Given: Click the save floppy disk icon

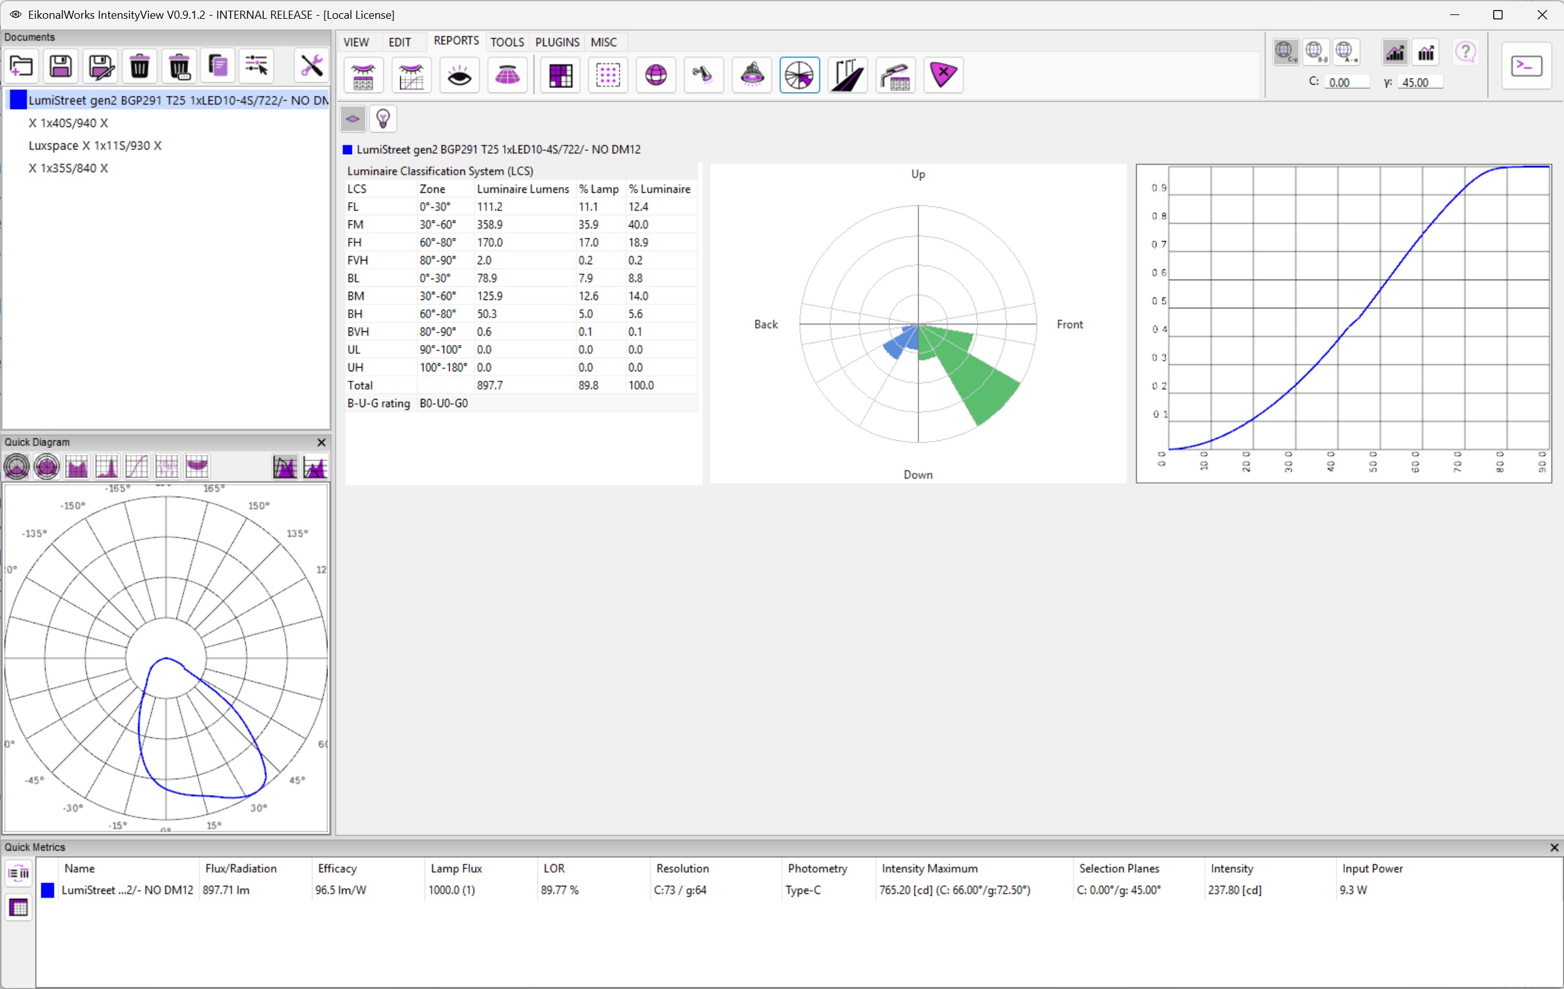Looking at the screenshot, I should click(61, 66).
